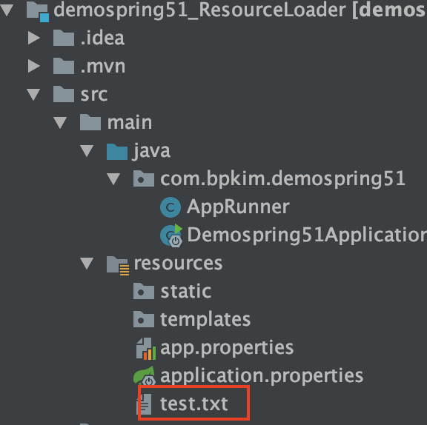Collapse the java folder arrow
Viewport: 427px width, 425px height.
87,150
